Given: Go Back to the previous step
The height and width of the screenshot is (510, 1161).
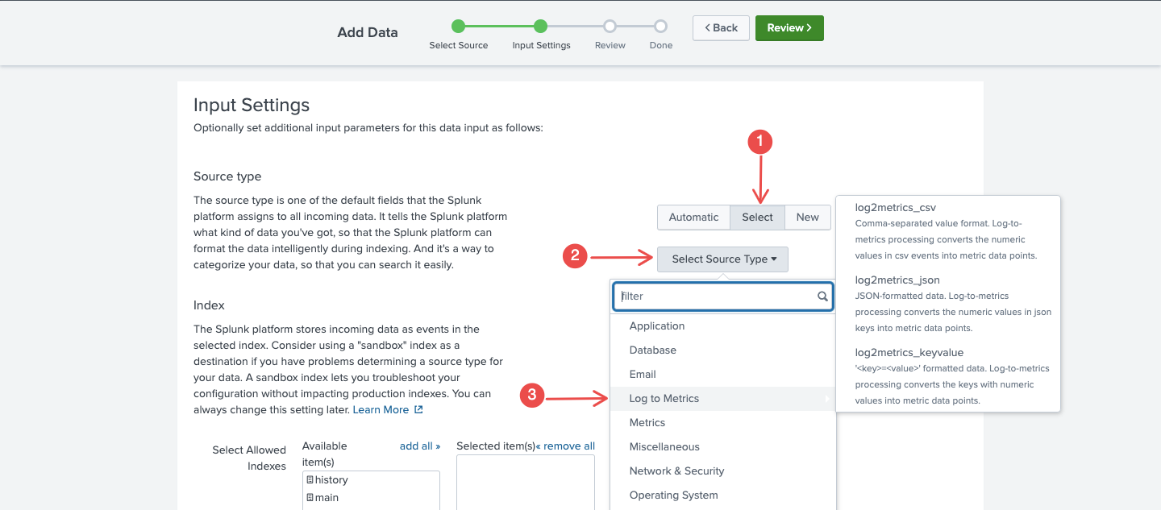Looking at the screenshot, I should click(721, 28).
